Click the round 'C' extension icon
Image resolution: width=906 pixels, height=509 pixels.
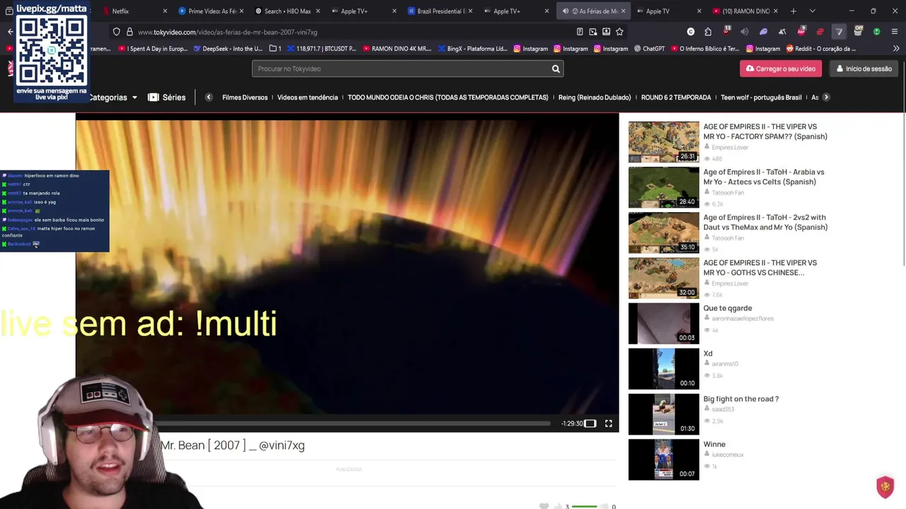pyautogui.click(x=691, y=32)
